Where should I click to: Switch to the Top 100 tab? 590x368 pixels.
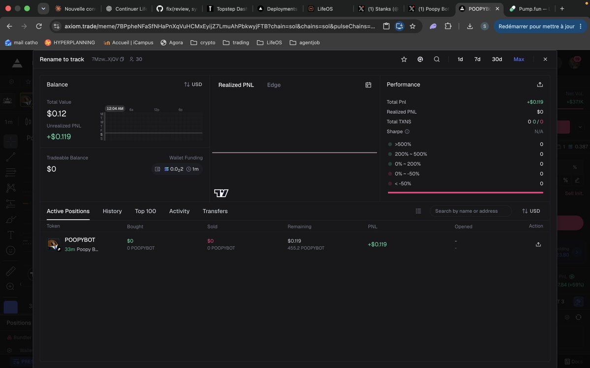coord(145,211)
